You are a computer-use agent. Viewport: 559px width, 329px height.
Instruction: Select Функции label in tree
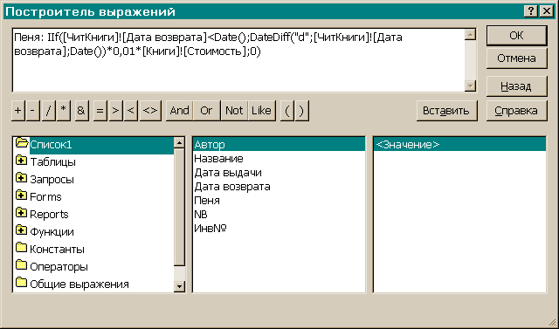coord(52,232)
